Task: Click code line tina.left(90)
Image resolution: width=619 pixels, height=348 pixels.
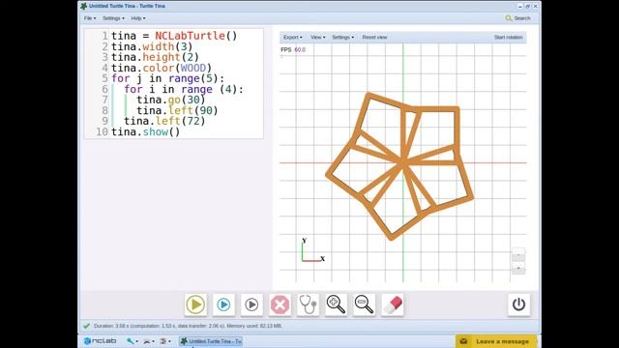Action: coord(177,110)
